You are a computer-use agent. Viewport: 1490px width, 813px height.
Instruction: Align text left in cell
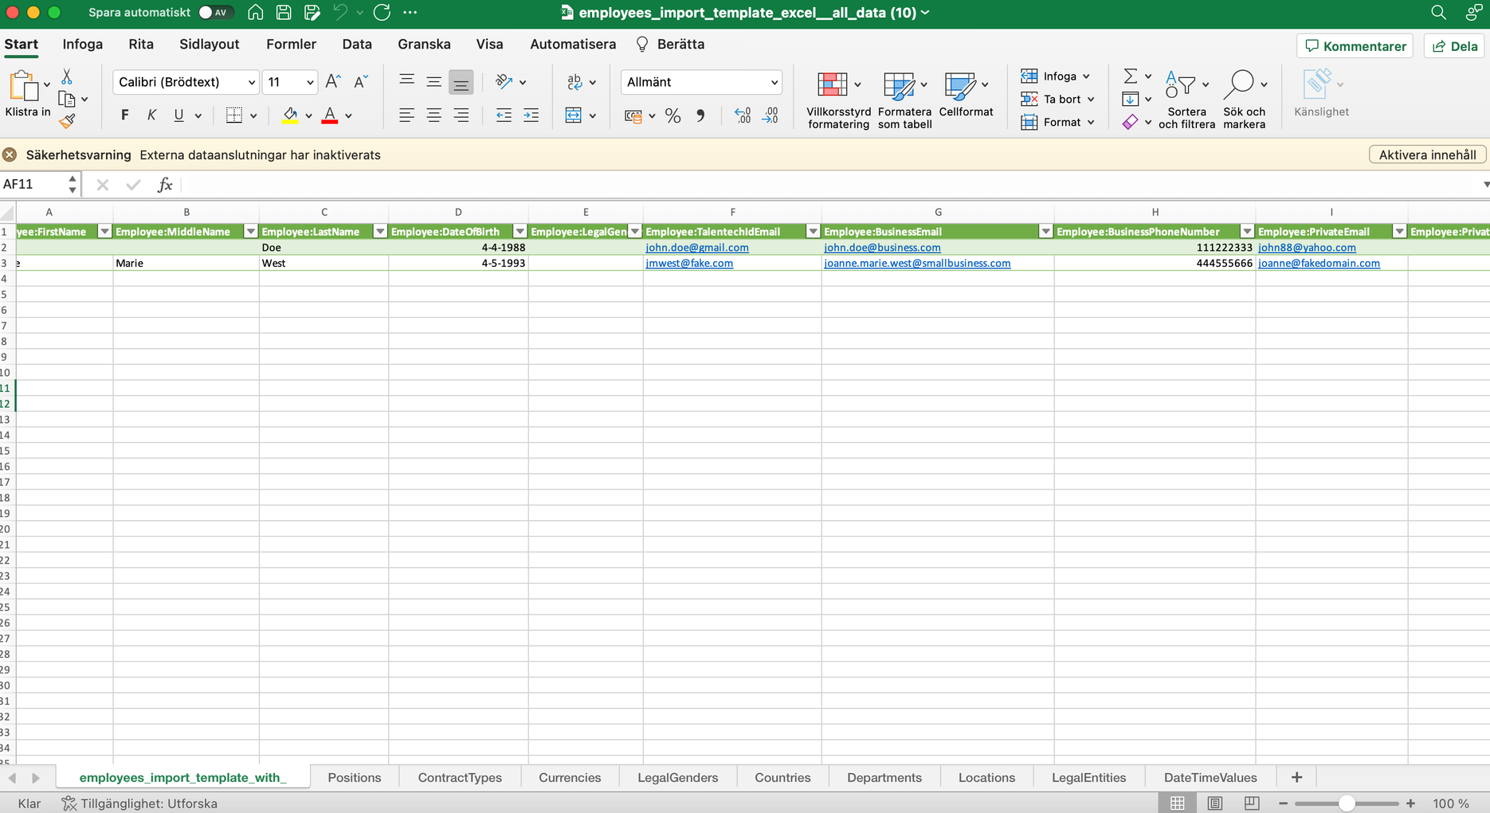point(406,115)
